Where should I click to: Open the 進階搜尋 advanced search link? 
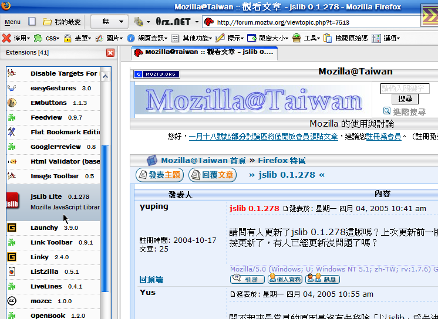click(x=409, y=112)
